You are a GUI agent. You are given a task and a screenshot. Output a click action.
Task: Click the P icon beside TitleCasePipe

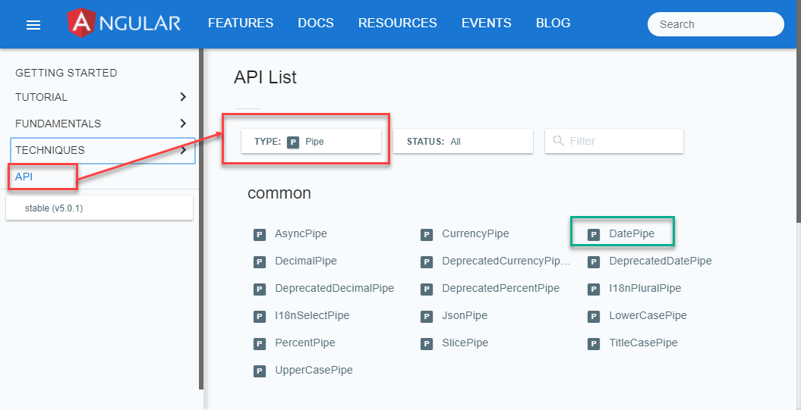click(594, 343)
